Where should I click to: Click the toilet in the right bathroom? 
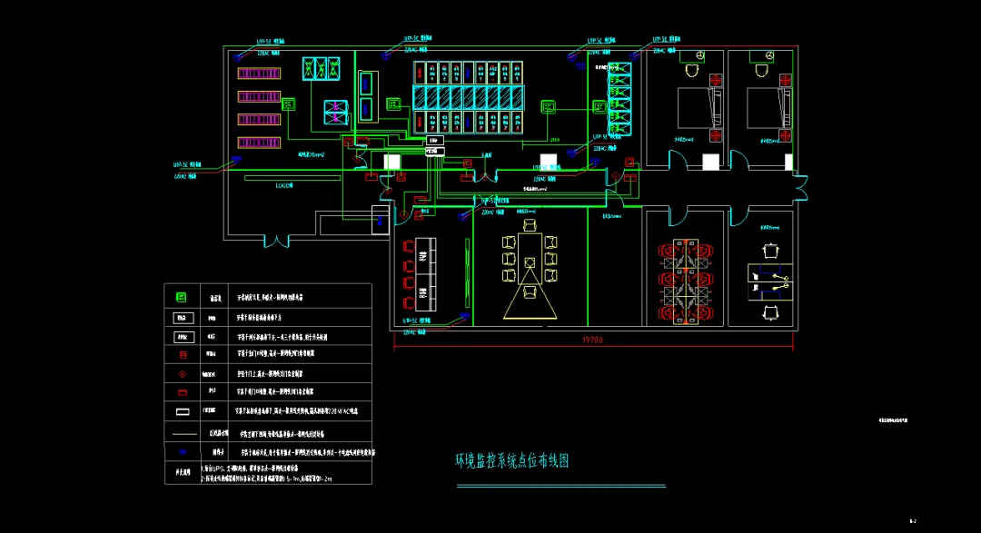(x=761, y=70)
